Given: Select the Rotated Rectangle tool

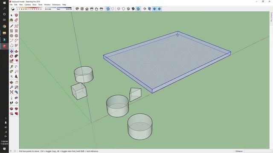Looking at the screenshot, I should click(16, 31).
